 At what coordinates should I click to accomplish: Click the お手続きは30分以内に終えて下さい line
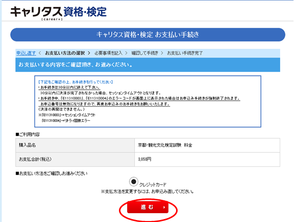[69, 87]
